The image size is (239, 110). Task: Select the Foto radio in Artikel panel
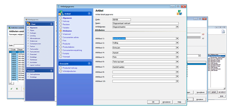[61, 41]
